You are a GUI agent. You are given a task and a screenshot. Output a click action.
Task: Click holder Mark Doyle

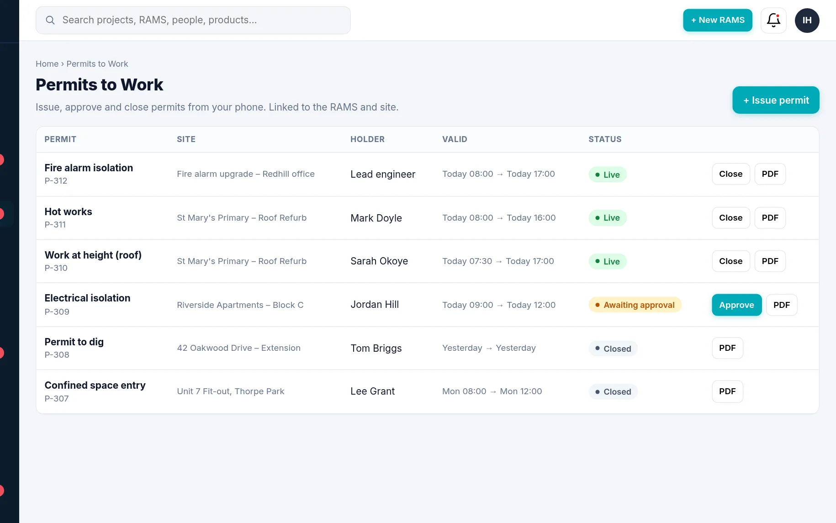[x=376, y=218]
